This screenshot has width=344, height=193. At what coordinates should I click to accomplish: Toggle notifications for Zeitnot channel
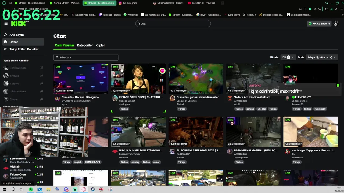coord(41,84)
